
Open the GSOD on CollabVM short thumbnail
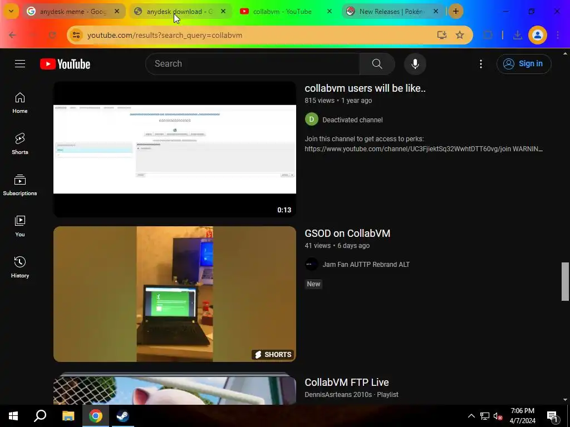click(175, 294)
